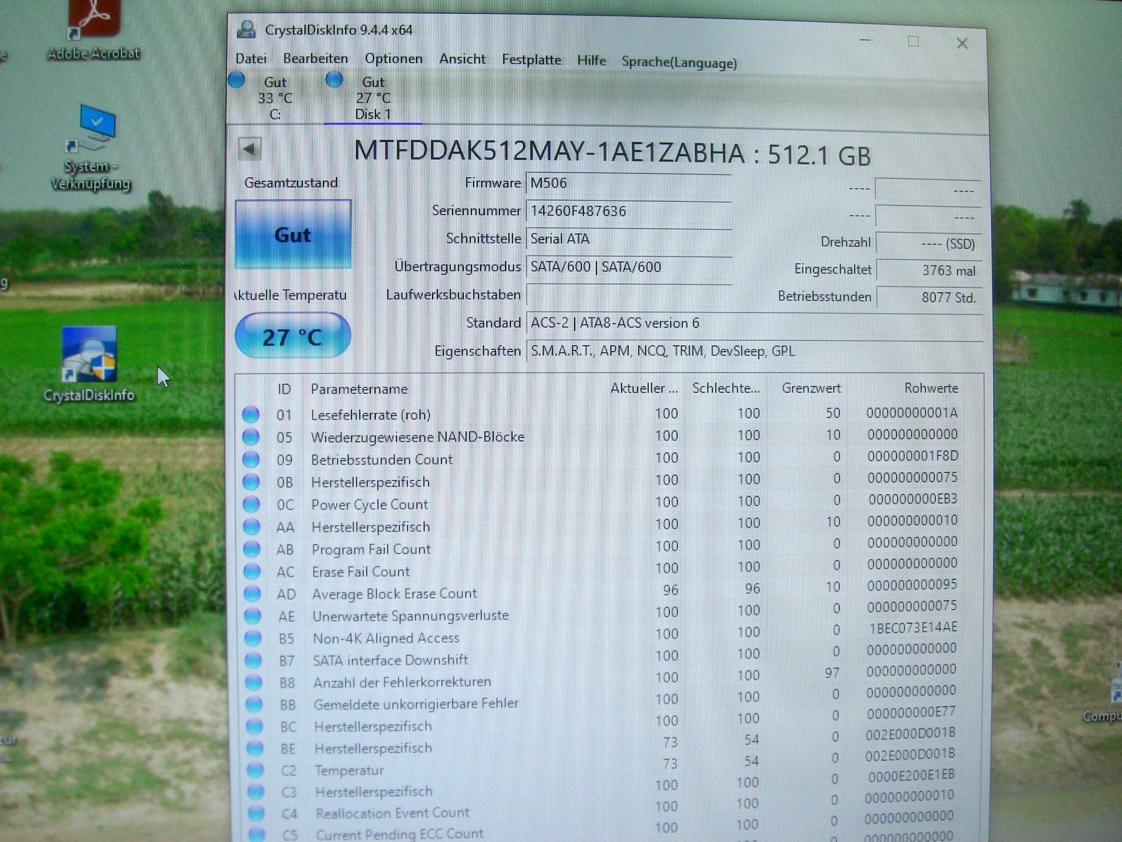Click the Gesamtzustand label
This screenshot has width=1122, height=842.
coord(291,183)
